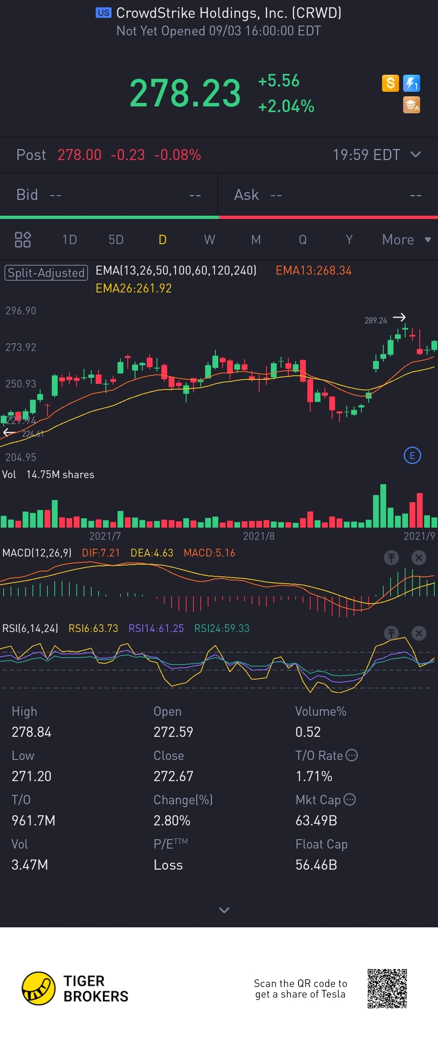
Task: Tap the T/O Rate 1.71% value
Action: [x=314, y=776]
